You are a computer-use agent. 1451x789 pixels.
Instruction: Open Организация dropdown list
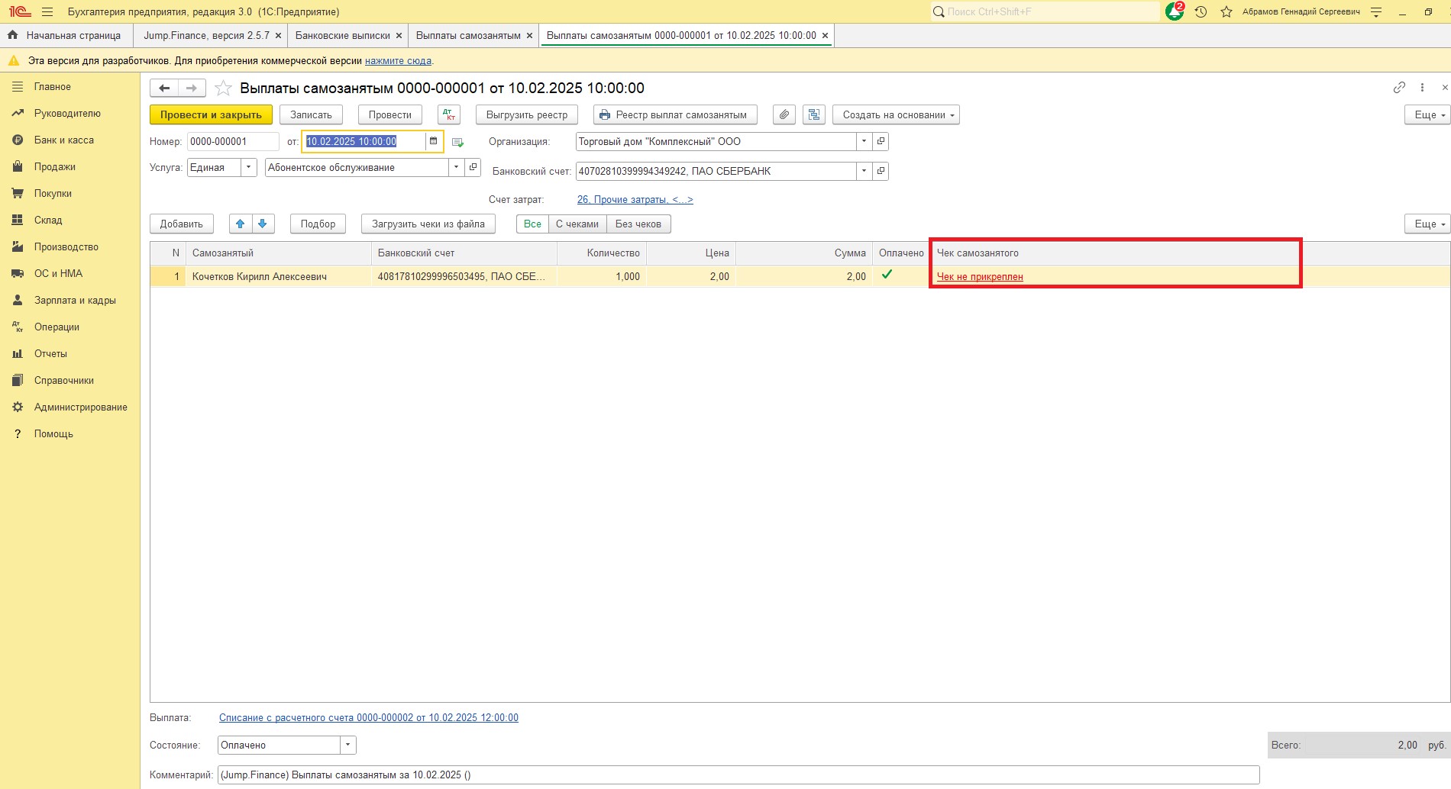point(864,142)
